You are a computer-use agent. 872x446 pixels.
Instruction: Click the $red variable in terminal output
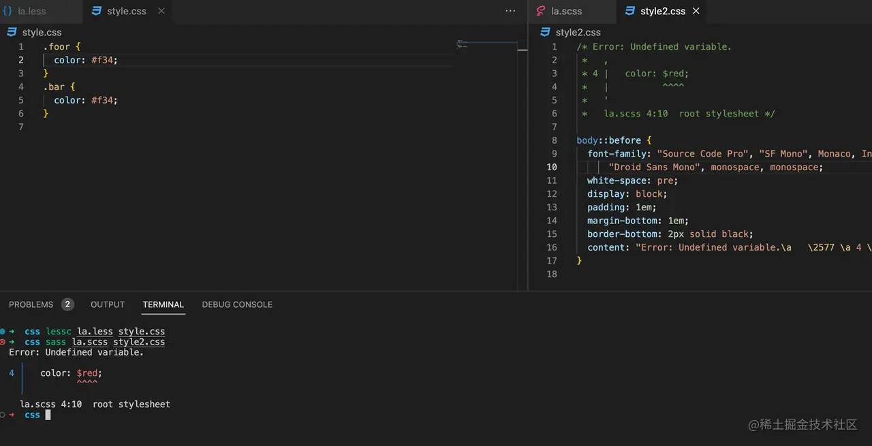(x=87, y=373)
